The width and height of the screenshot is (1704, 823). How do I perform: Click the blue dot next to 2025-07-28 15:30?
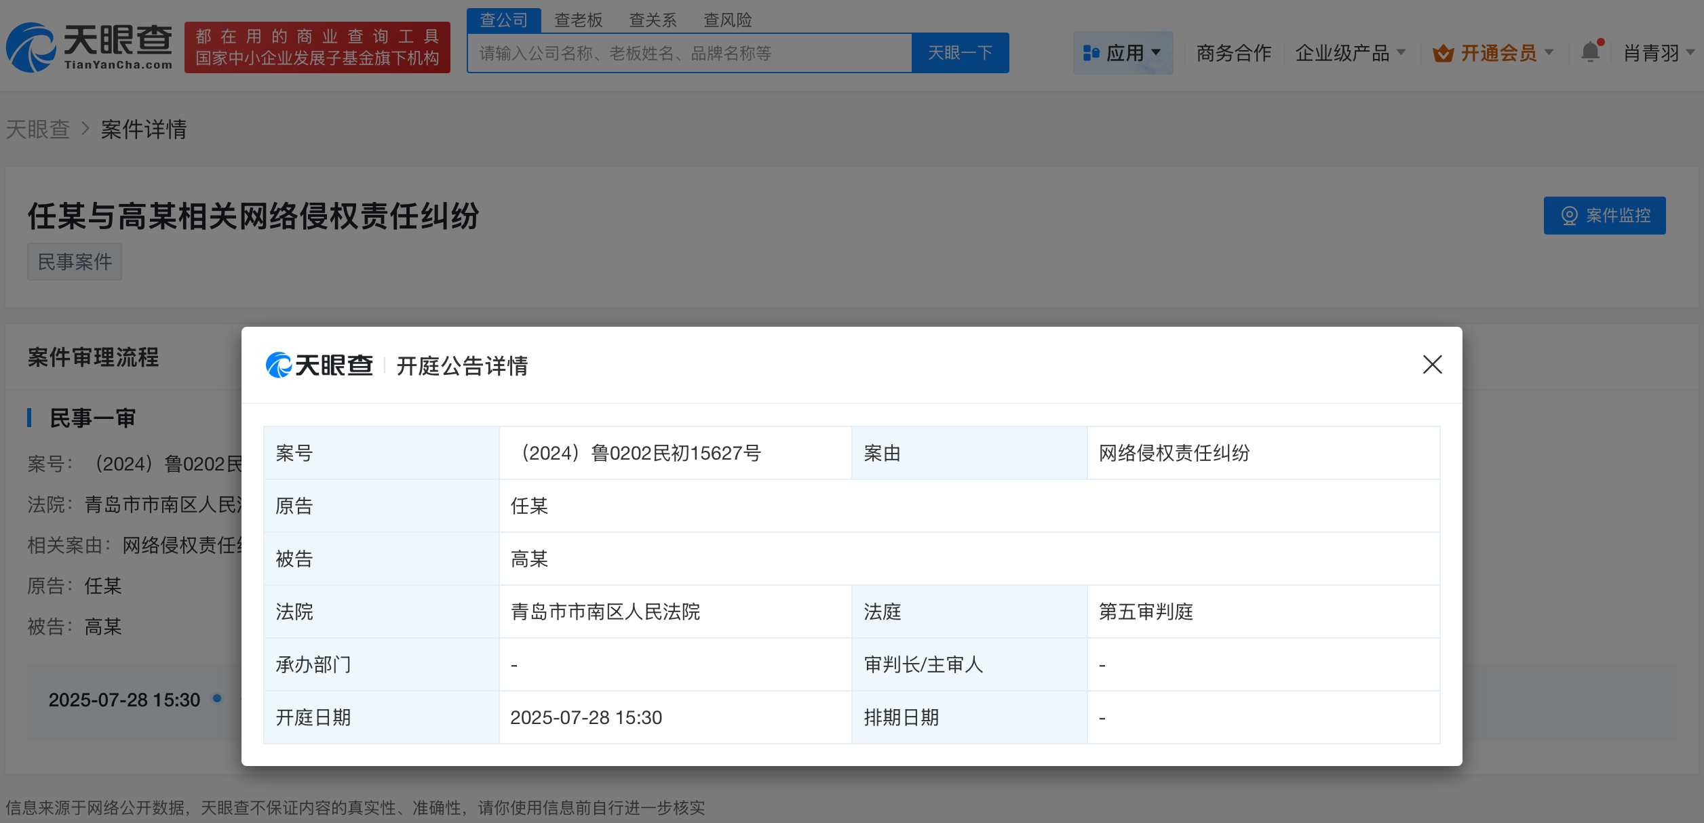(x=216, y=698)
